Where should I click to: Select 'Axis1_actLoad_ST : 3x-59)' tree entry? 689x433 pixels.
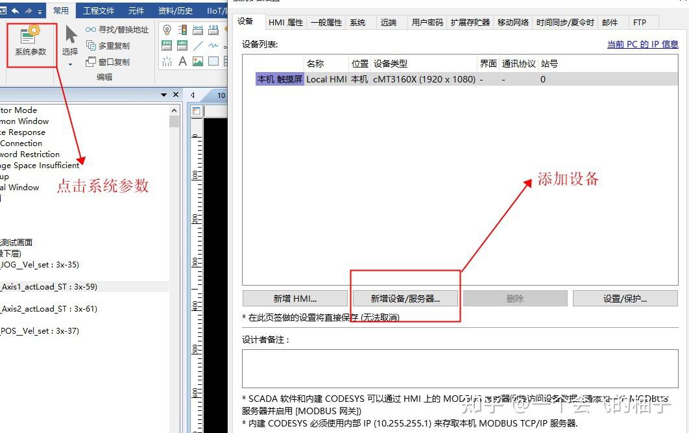click(49, 287)
